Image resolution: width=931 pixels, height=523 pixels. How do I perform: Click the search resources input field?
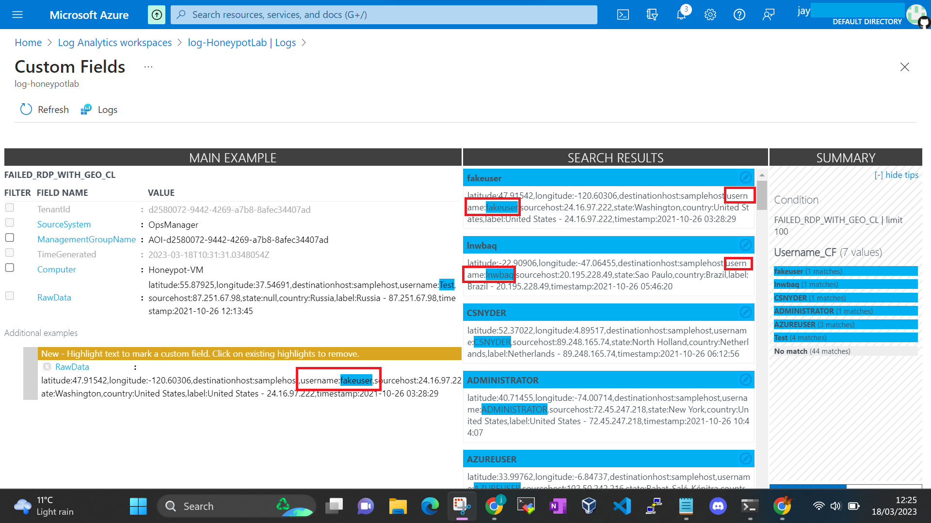[x=384, y=15]
